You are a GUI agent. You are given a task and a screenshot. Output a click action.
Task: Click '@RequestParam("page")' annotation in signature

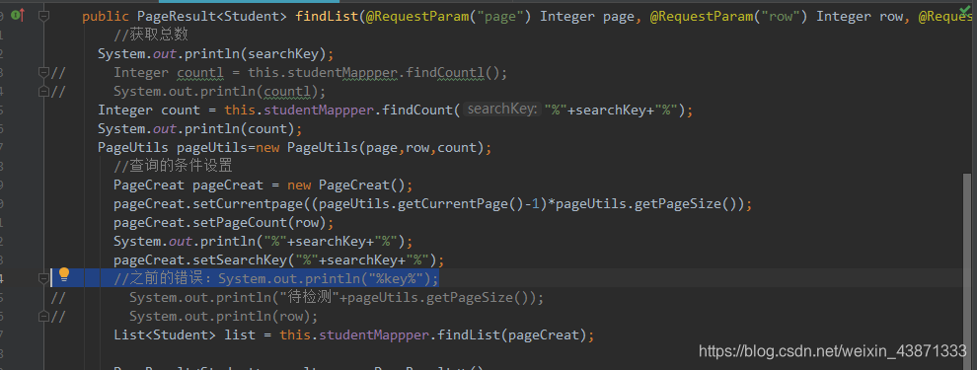click(449, 16)
